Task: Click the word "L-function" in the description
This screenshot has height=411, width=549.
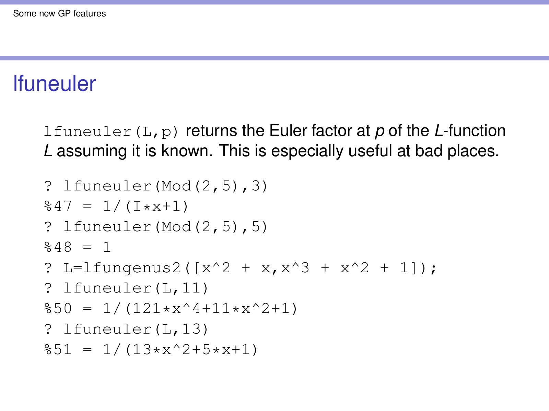Action: [470, 131]
